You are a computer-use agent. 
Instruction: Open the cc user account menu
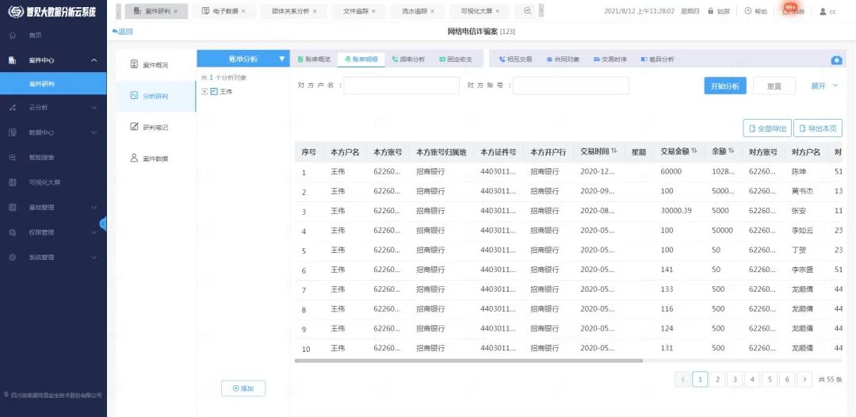(827, 11)
